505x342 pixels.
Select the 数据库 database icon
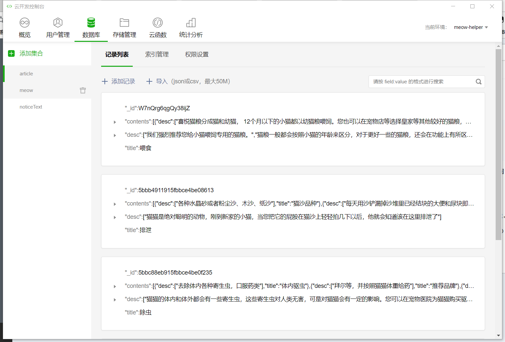point(91,23)
